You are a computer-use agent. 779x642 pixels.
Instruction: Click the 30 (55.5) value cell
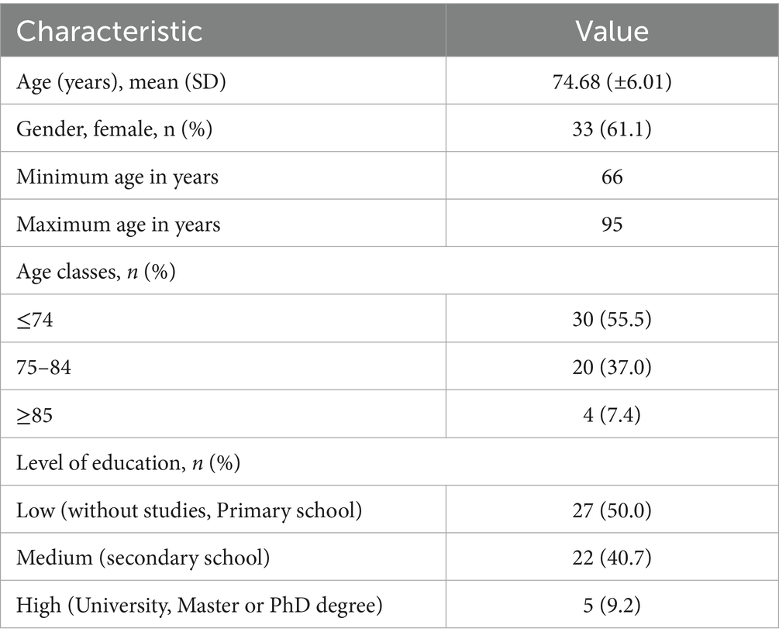coord(612,320)
